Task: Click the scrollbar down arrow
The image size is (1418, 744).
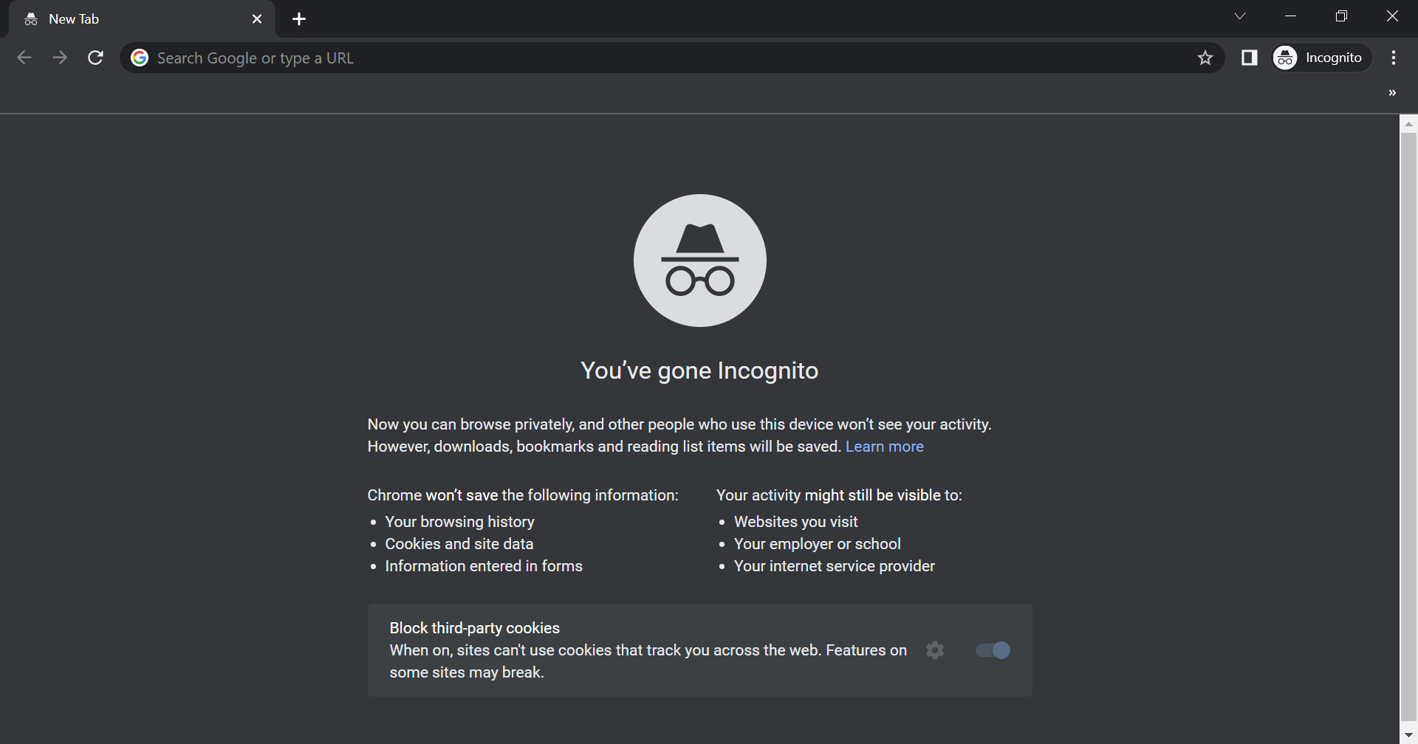Action: click(1408, 736)
